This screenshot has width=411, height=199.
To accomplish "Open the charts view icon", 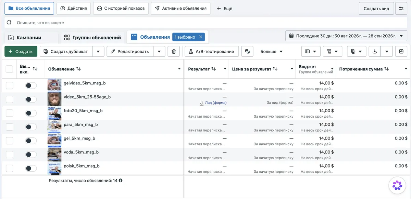I will (401, 51).
